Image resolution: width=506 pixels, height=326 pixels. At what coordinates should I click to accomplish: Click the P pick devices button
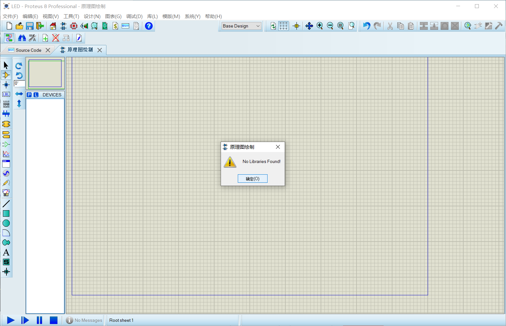coord(29,94)
